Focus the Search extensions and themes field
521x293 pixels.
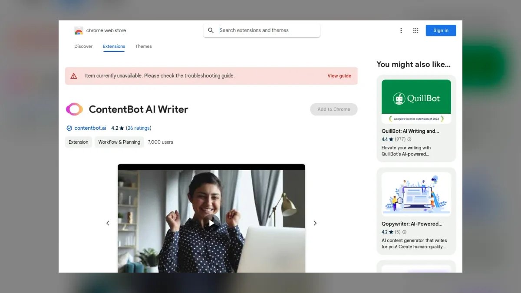point(262,30)
